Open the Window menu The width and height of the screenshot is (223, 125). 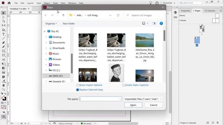coord(72,3)
